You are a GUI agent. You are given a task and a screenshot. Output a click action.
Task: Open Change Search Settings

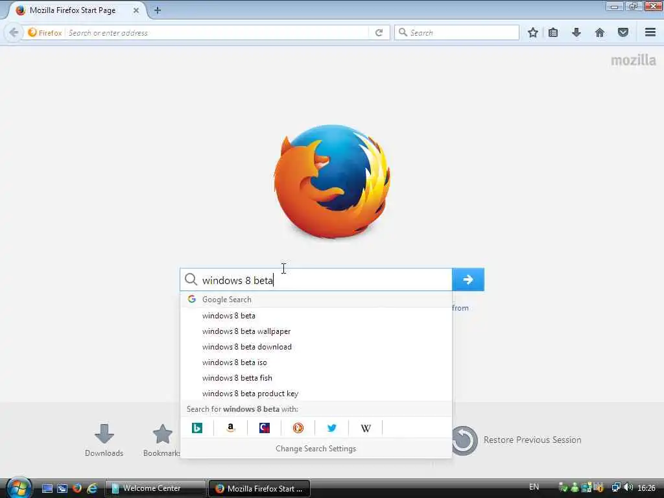coord(316,449)
